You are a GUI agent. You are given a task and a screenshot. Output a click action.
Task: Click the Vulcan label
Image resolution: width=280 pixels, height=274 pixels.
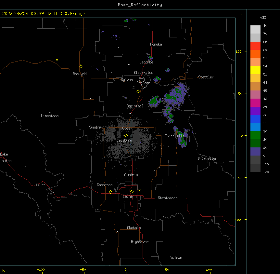176,258
